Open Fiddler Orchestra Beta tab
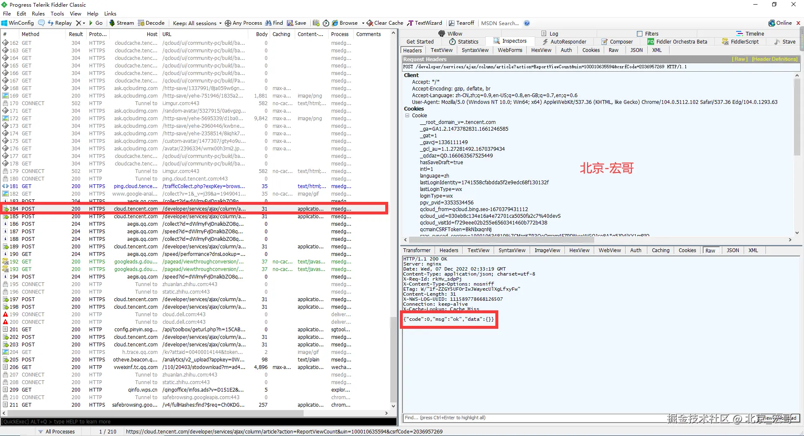The image size is (804, 436). point(677,41)
